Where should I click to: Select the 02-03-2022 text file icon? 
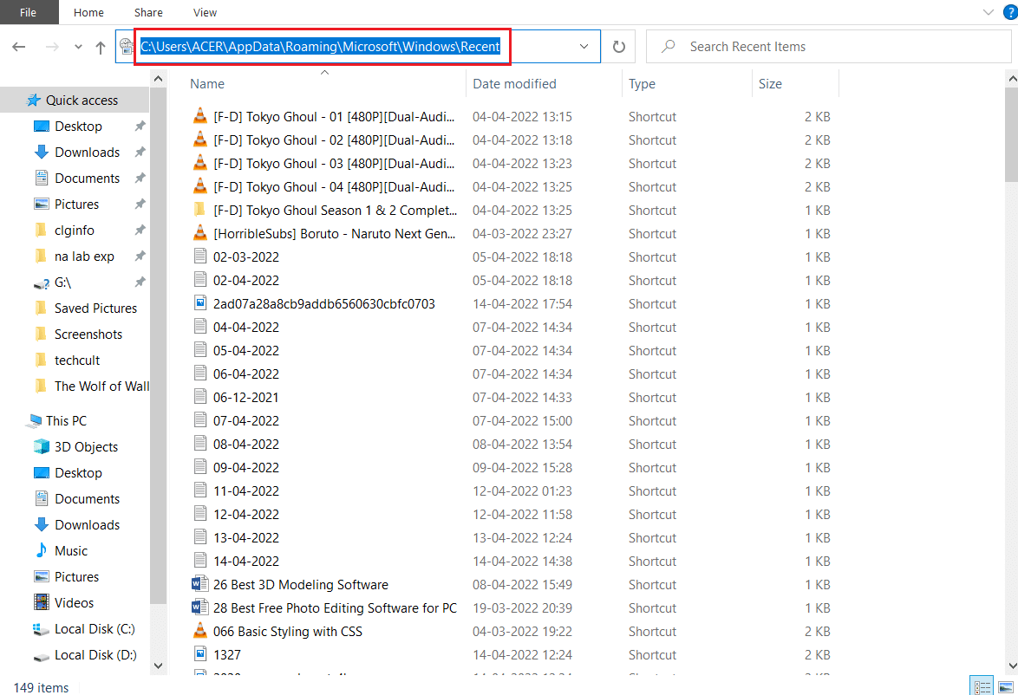tap(200, 257)
